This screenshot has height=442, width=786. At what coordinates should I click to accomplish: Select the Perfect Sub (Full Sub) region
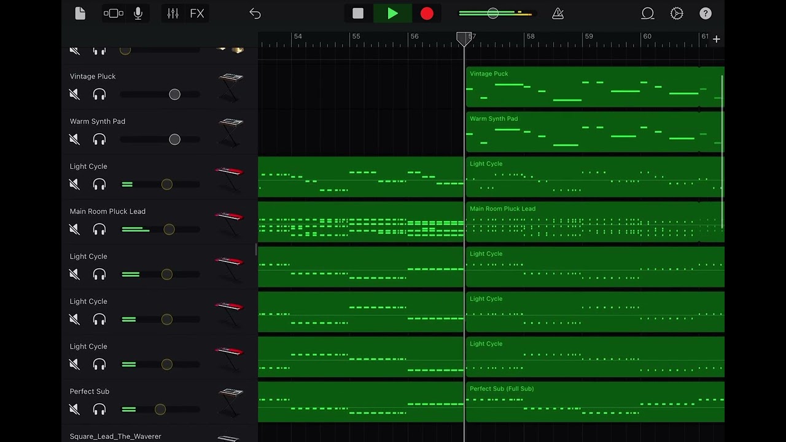pos(594,401)
